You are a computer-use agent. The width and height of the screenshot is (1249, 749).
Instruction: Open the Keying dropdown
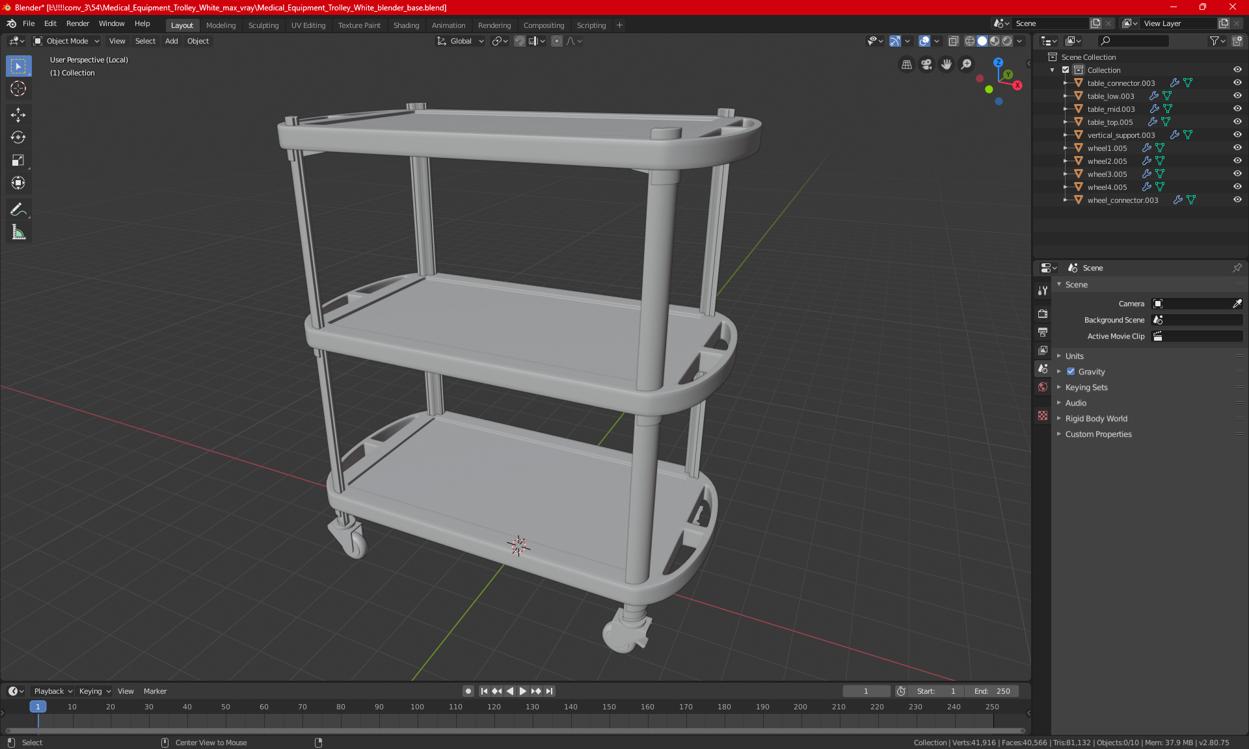pyautogui.click(x=94, y=691)
